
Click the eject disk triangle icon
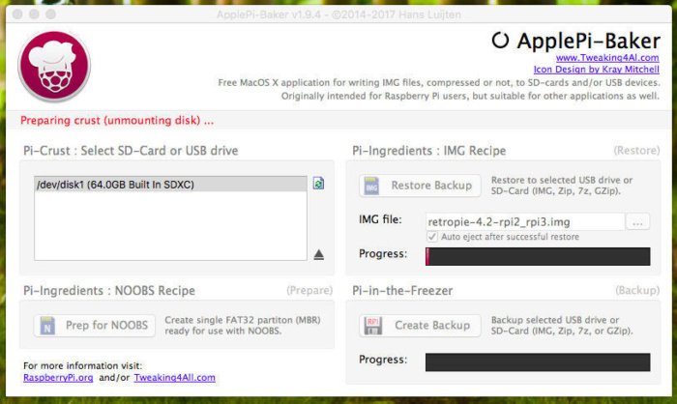318,254
